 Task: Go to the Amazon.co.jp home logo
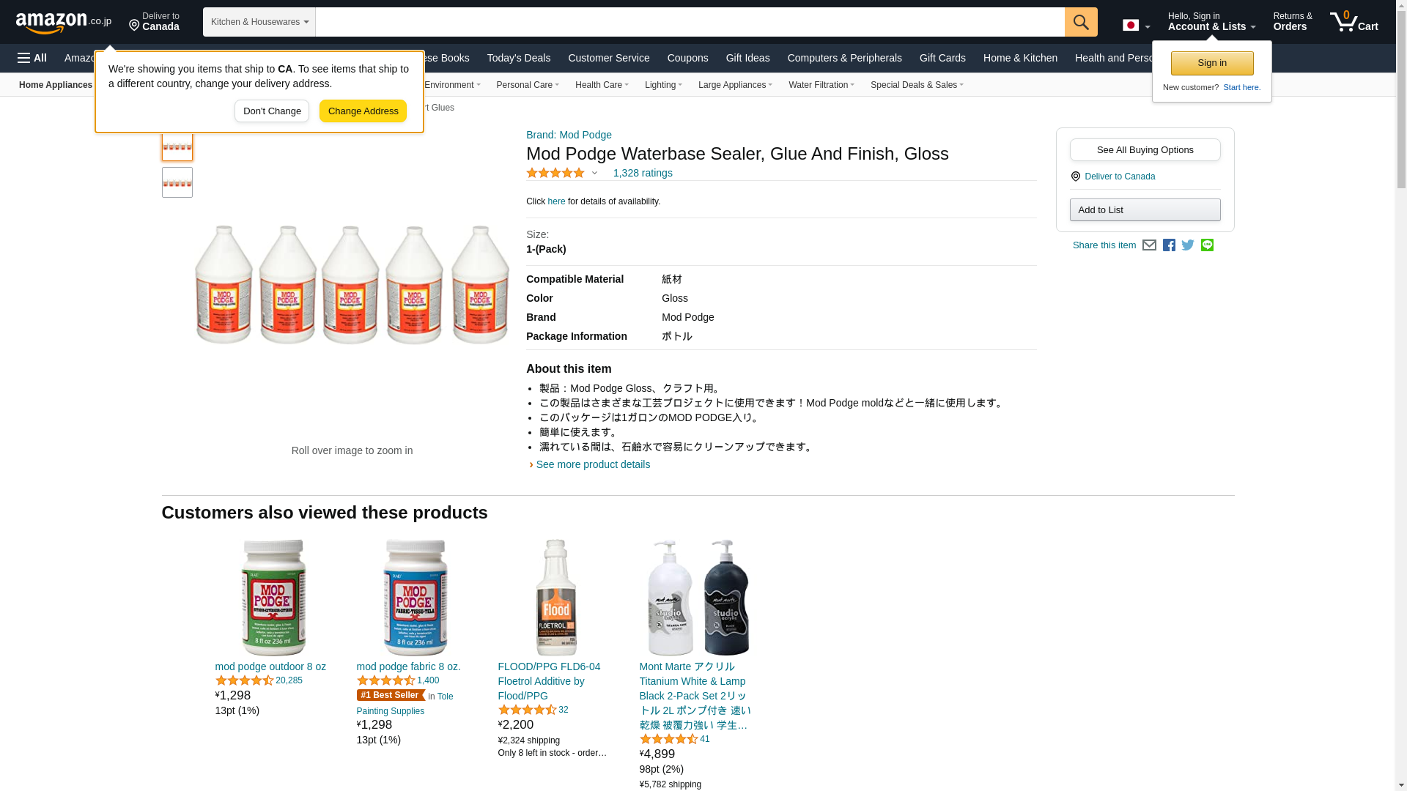(63, 22)
